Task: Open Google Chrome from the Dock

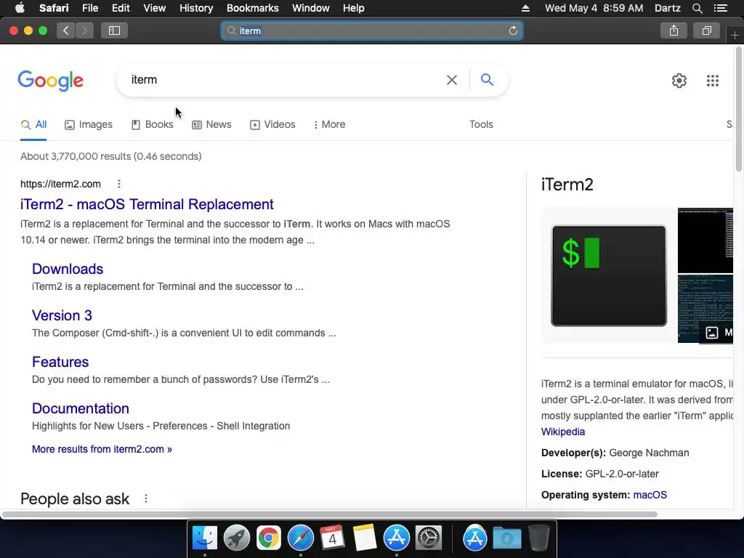Action: coord(269,538)
